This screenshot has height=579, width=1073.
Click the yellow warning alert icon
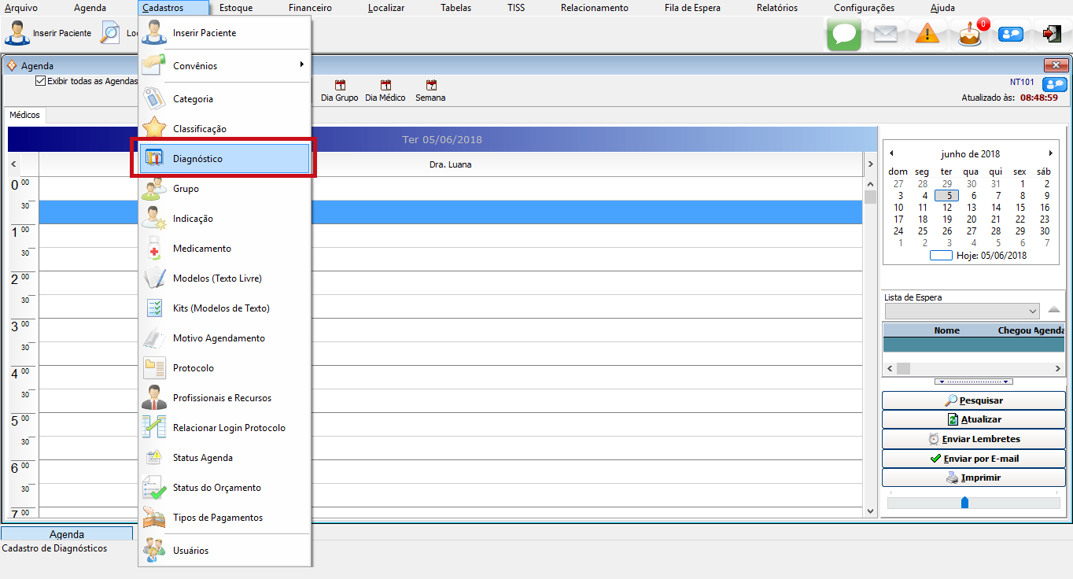pos(927,34)
